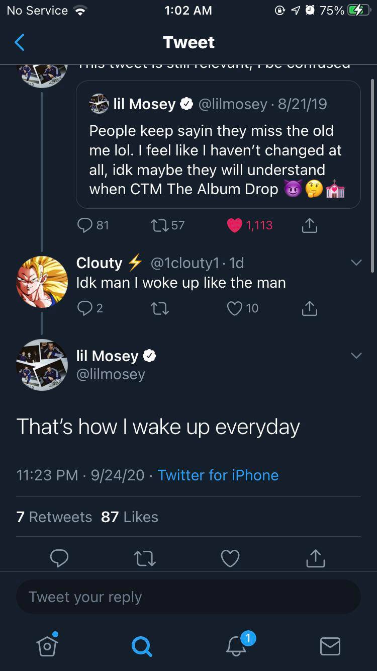
Task: Tap the back chevron to exit the tweet
Action: (x=19, y=43)
